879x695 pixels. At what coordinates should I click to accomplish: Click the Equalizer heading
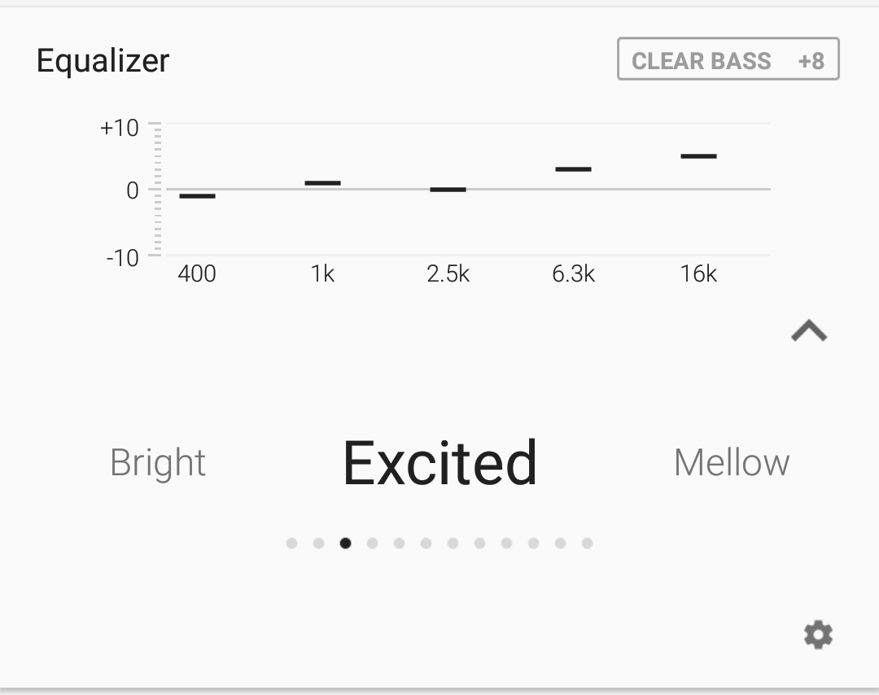pos(103,61)
